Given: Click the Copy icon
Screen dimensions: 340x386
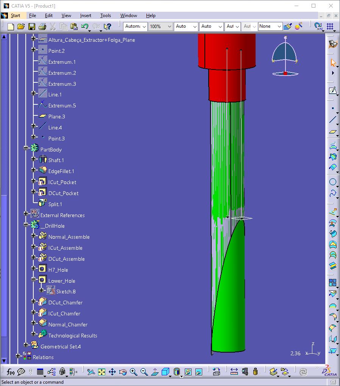Looking at the screenshot, I should click(63, 26).
